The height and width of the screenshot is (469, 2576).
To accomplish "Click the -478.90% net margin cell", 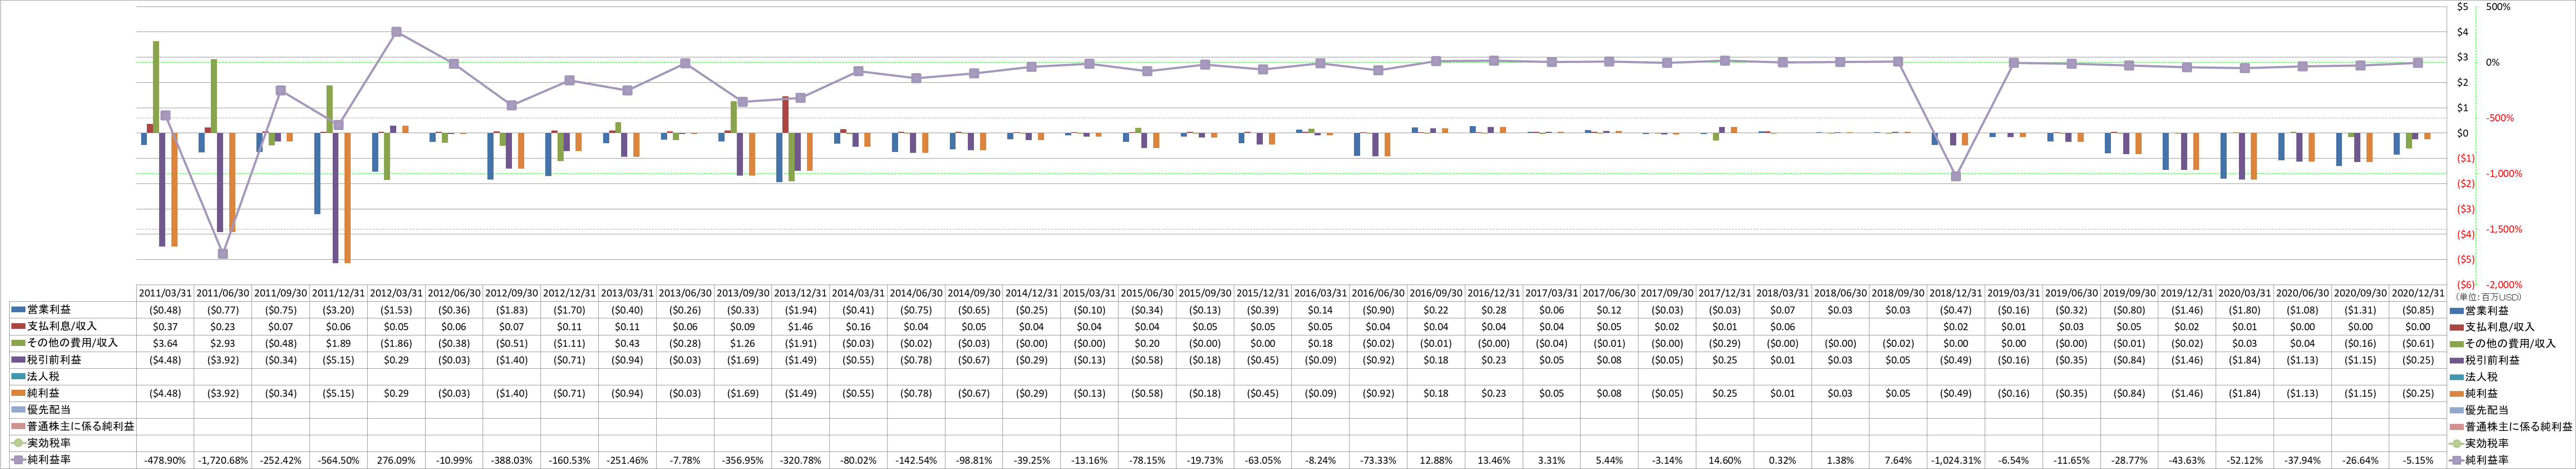I will (165, 461).
